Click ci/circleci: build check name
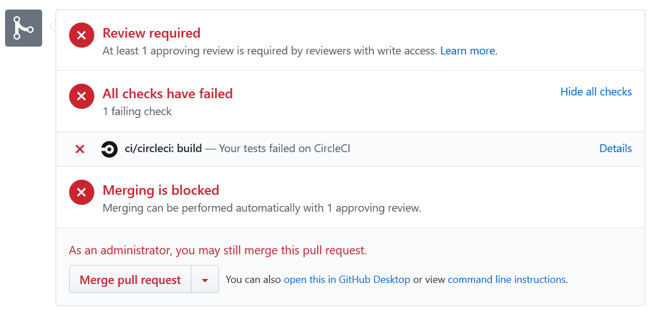This screenshot has width=653, height=311. pyautogui.click(x=163, y=149)
